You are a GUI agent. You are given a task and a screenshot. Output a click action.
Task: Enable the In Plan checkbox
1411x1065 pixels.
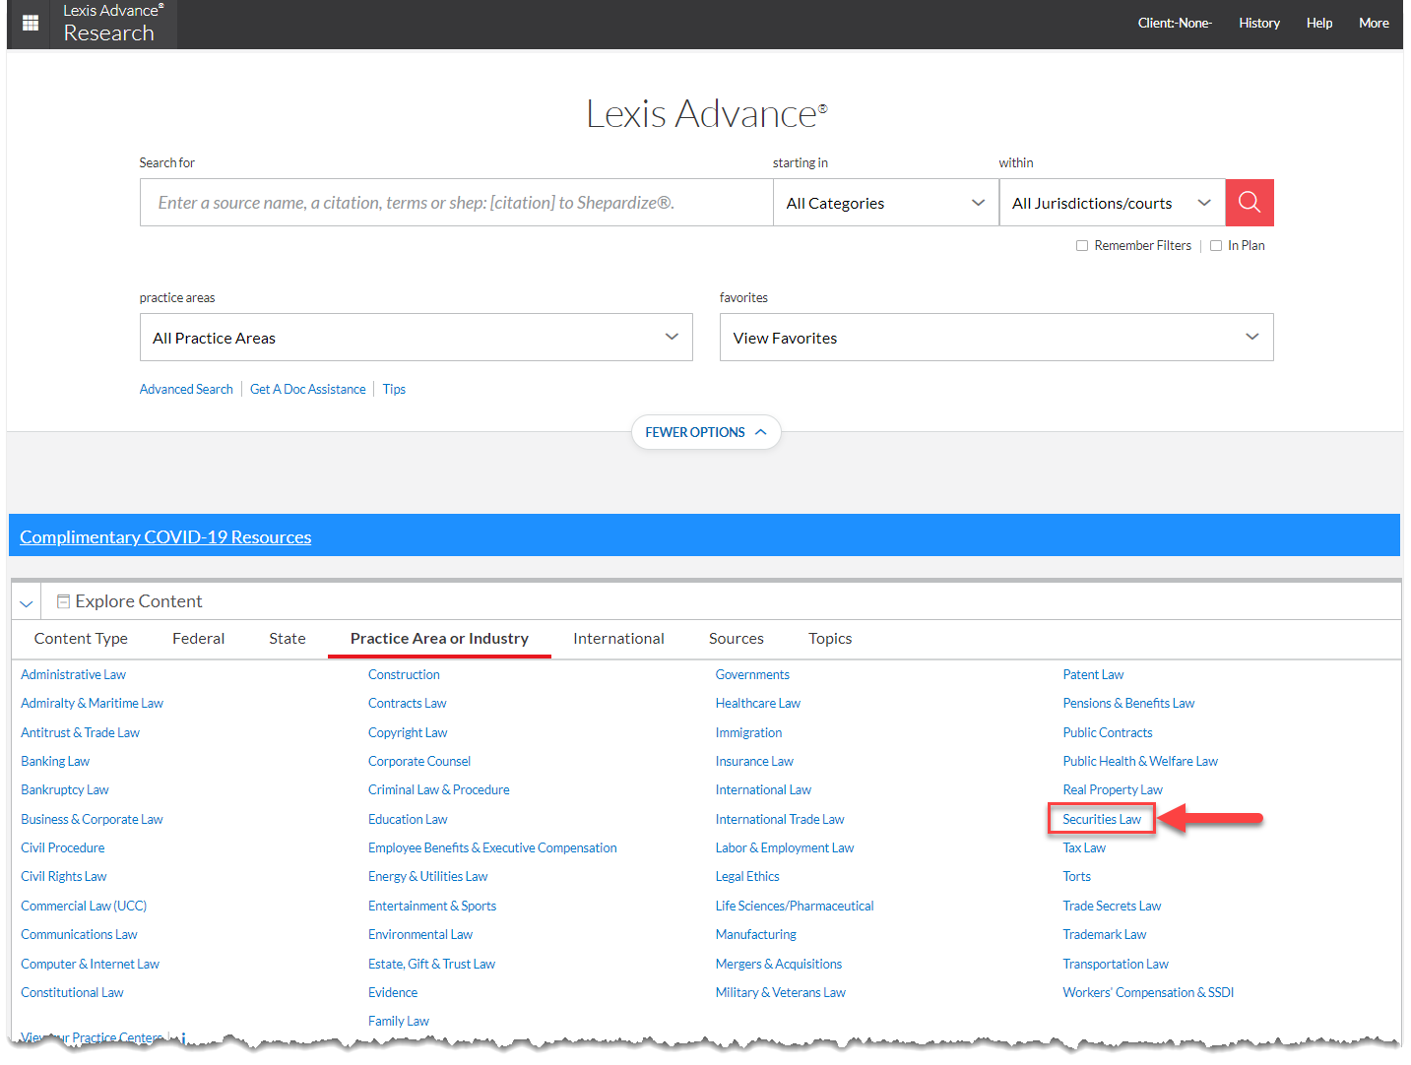[x=1216, y=246]
